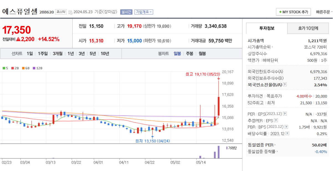This screenshot has height=171, width=333.
Task: Click the stock code 288620
Action: [47, 12]
